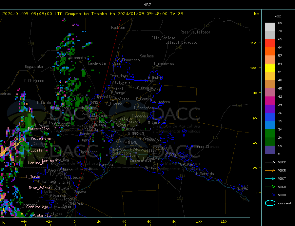Click the Diaz_Valent place label
295x226 pixels.
(x=40, y=188)
